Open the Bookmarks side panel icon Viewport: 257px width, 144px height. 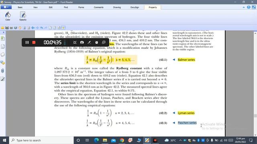point(3,38)
